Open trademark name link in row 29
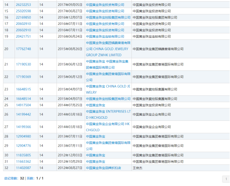This screenshot has height=186, width=230. (x=108, y=146)
